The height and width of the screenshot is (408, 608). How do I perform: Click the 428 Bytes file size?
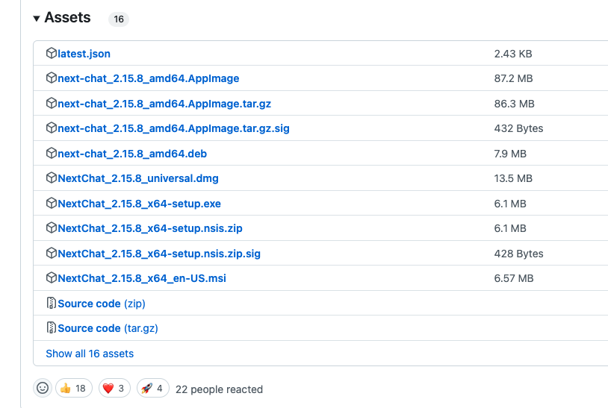pos(518,254)
